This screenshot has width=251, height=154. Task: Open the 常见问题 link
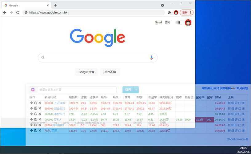coord(242,88)
